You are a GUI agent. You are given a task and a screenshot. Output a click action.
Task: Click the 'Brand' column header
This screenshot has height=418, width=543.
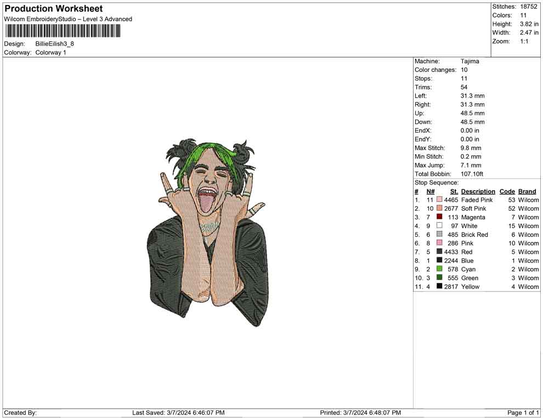click(527, 191)
